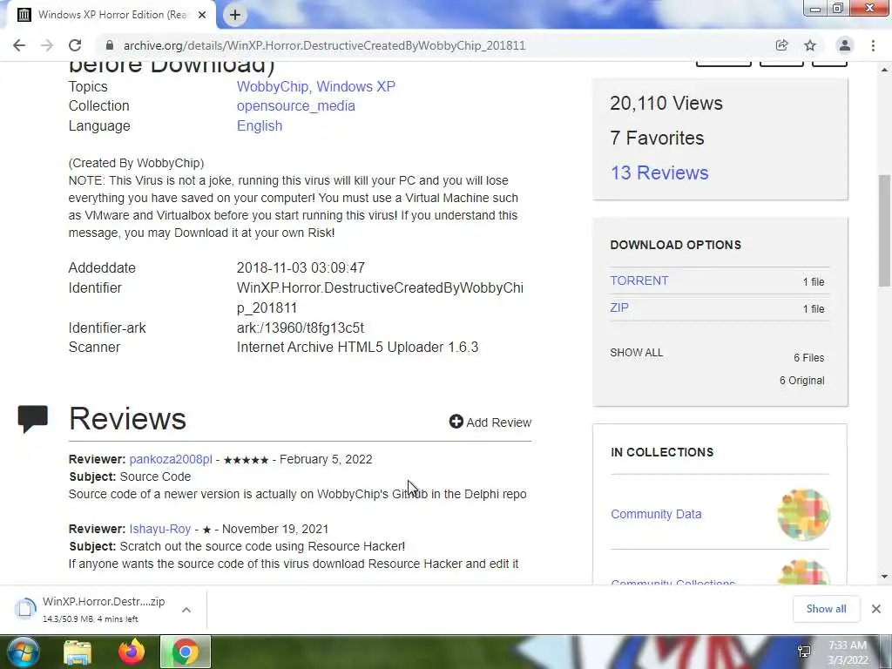This screenshot has height=669, width=892.
Task: Click the Community Data thumbnail image
Action: pos(803,514)
